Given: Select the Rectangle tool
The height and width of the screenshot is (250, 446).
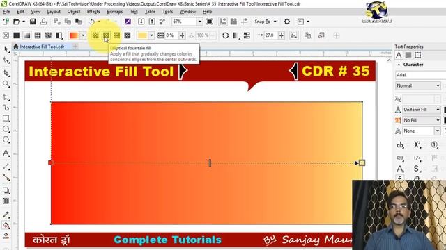Looking at the screenshot, I should [x=6, y=118].
